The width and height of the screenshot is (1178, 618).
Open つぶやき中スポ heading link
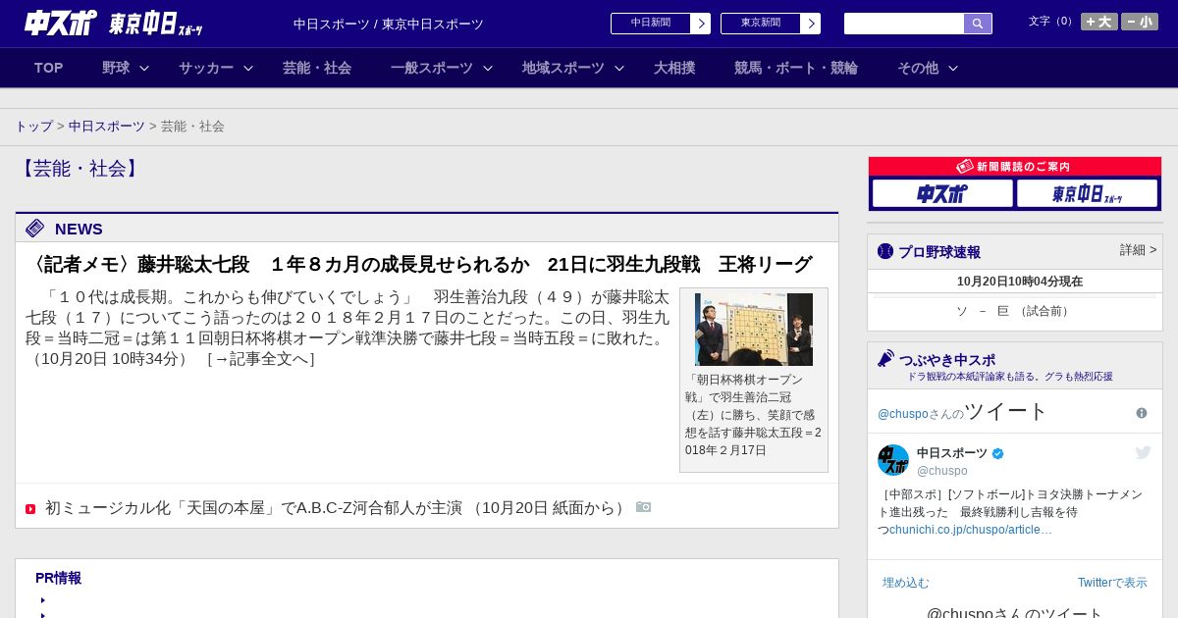tap(947, 360)
